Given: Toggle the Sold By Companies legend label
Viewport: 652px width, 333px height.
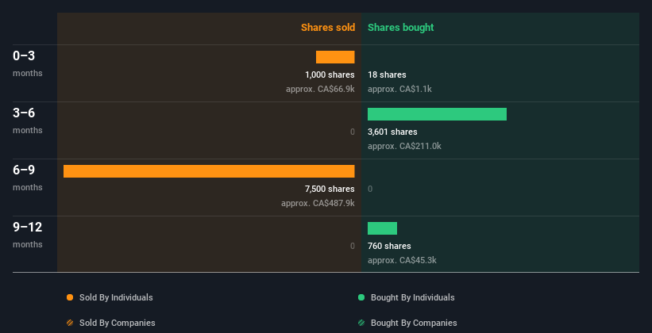Looking at the screenshot, I should coord(117,323).
